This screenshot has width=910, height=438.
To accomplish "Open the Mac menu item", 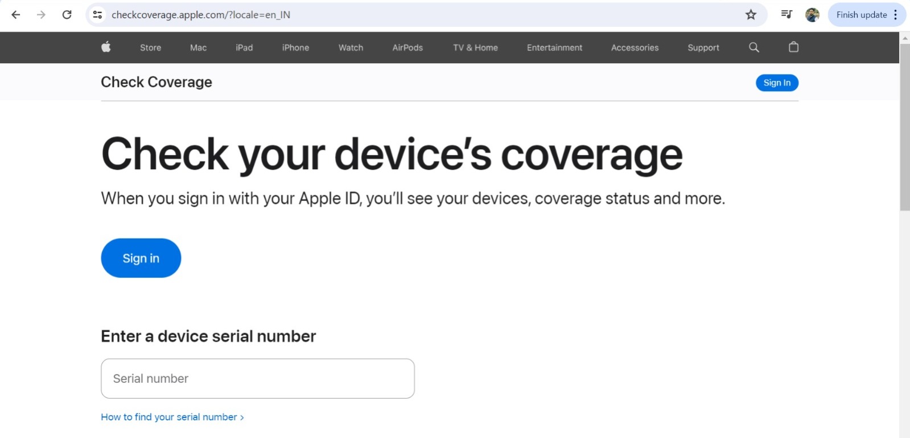I will 198,48.
